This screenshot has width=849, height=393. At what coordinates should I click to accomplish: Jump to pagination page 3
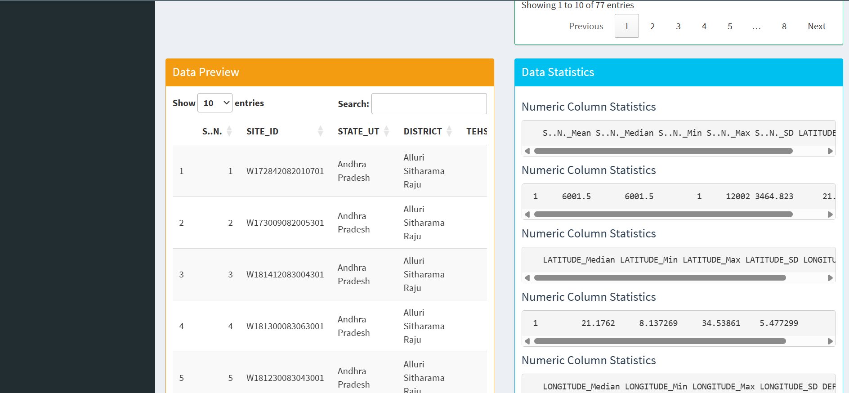click(x=678, y=26)
